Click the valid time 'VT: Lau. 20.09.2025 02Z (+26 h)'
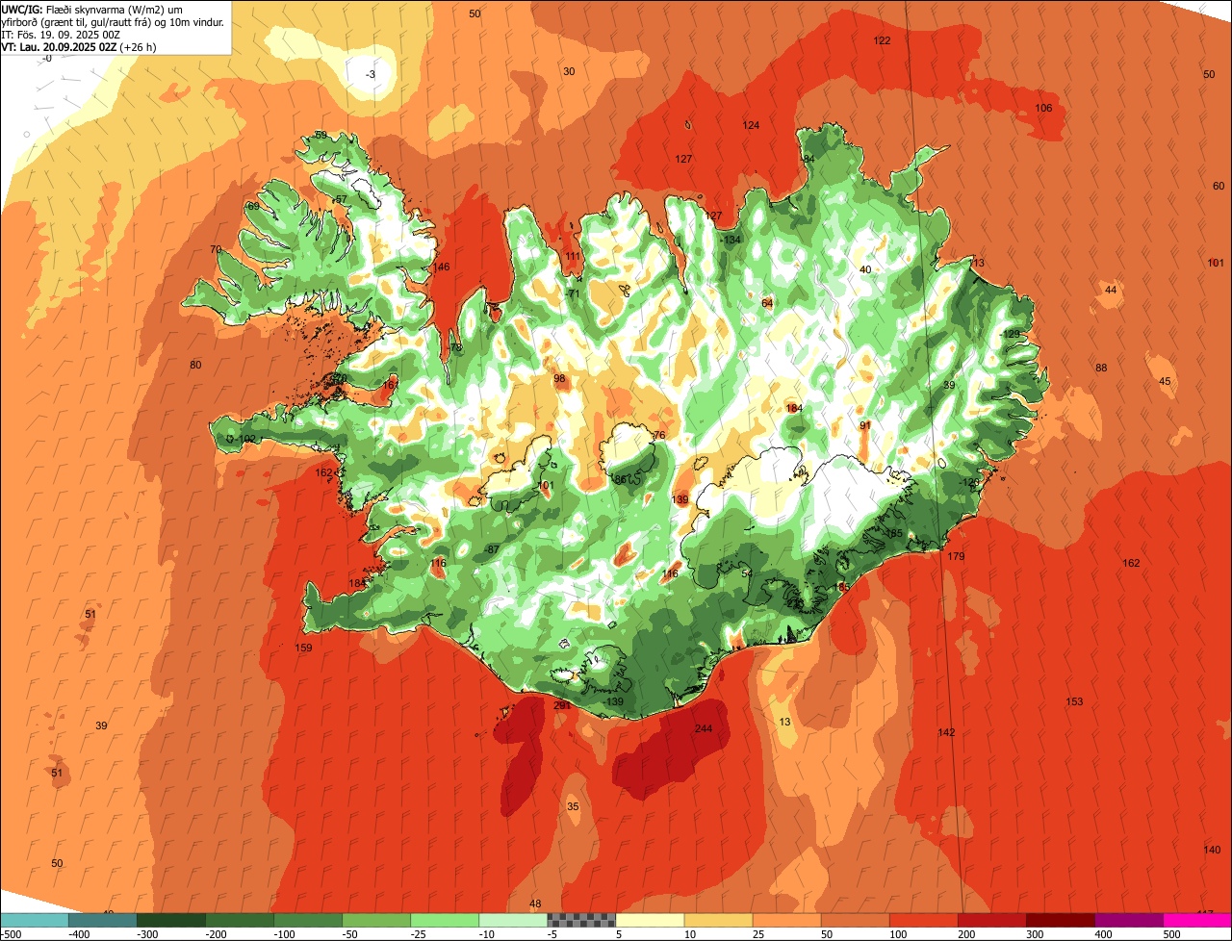 tap(79, 46)
